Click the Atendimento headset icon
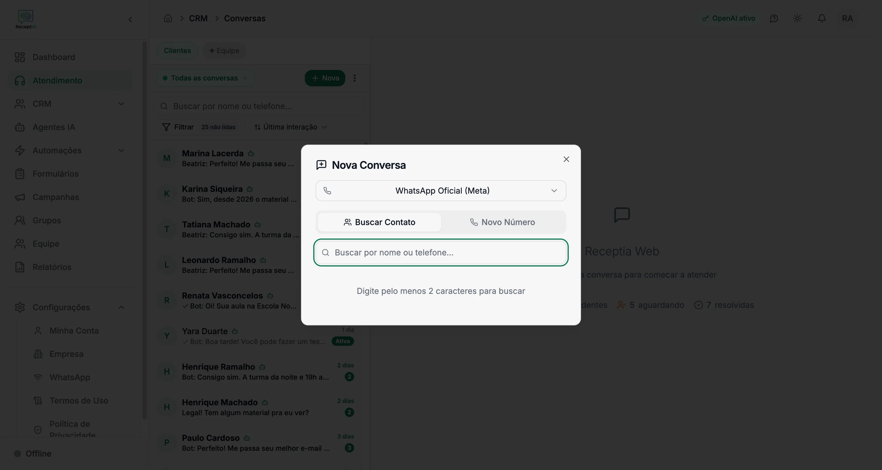 pos(20,80)
